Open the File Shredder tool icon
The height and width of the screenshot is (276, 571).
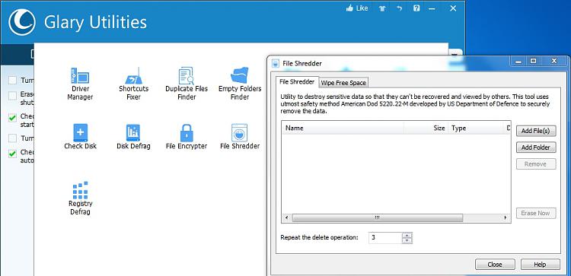pyautogui.click(x=240, y=137)
